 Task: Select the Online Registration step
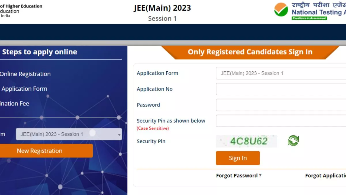[25, 74]
